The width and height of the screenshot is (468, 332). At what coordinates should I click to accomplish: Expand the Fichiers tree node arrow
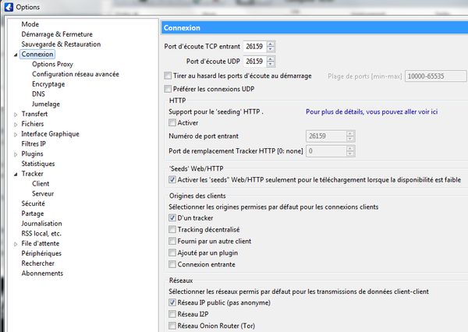[x=16, y=125]
